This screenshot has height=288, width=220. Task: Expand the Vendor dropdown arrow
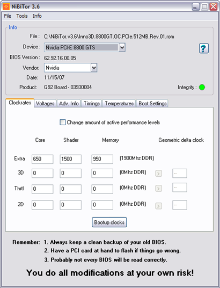pos(94,68)
